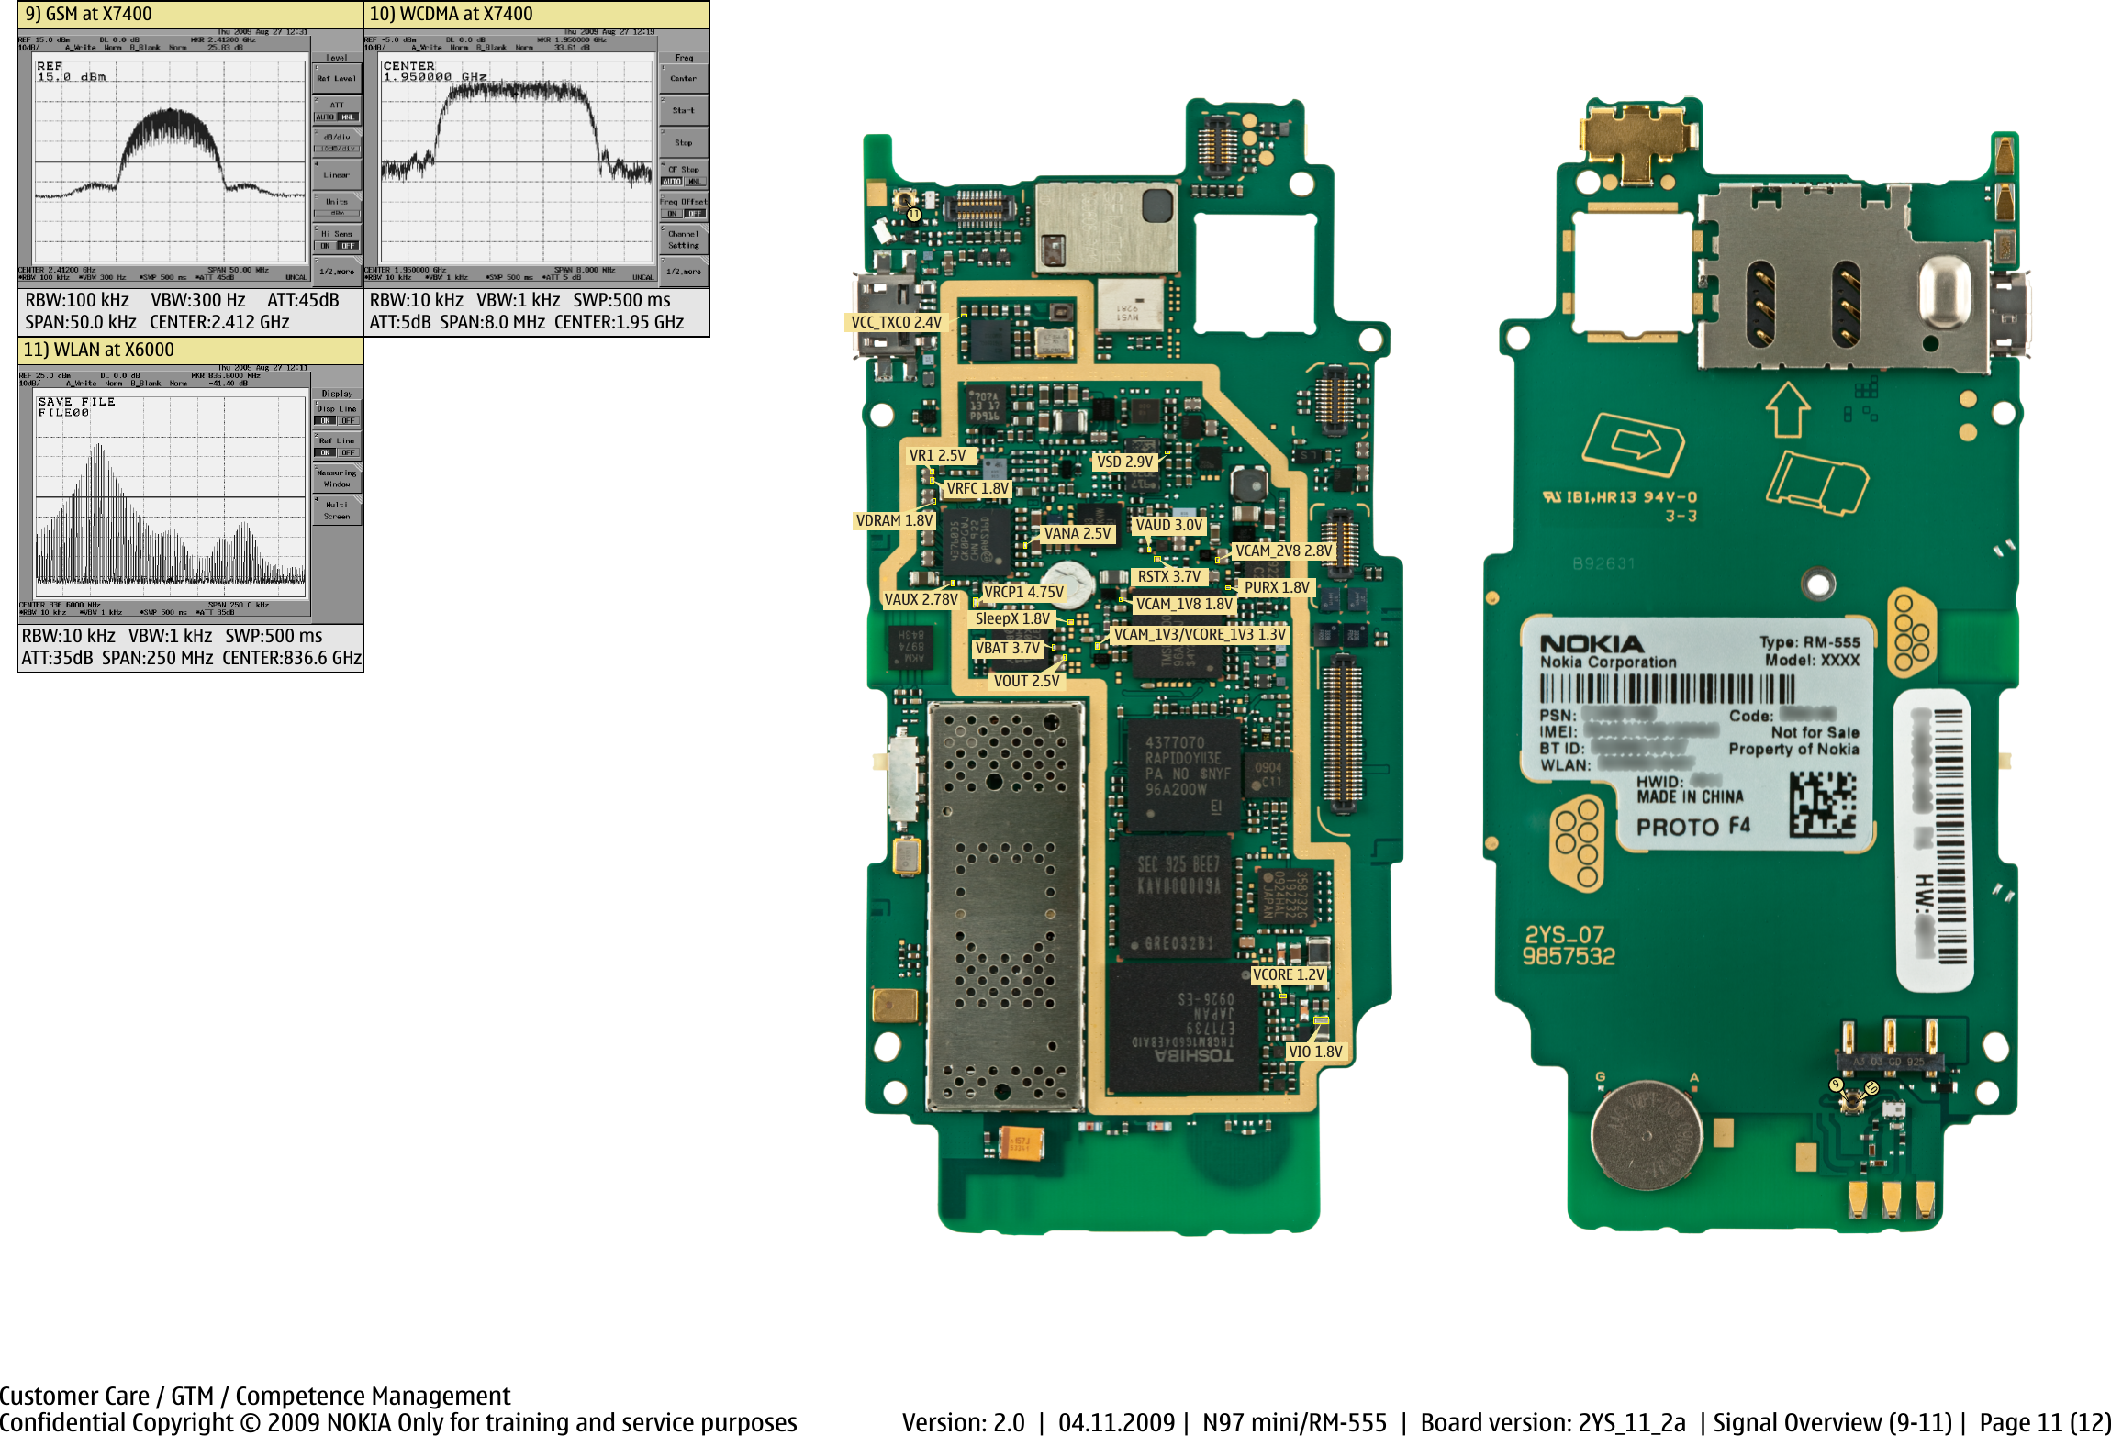Turn Freq Offset OFF
This screenshot has height=1436, width=2111.
coord(695,213)
